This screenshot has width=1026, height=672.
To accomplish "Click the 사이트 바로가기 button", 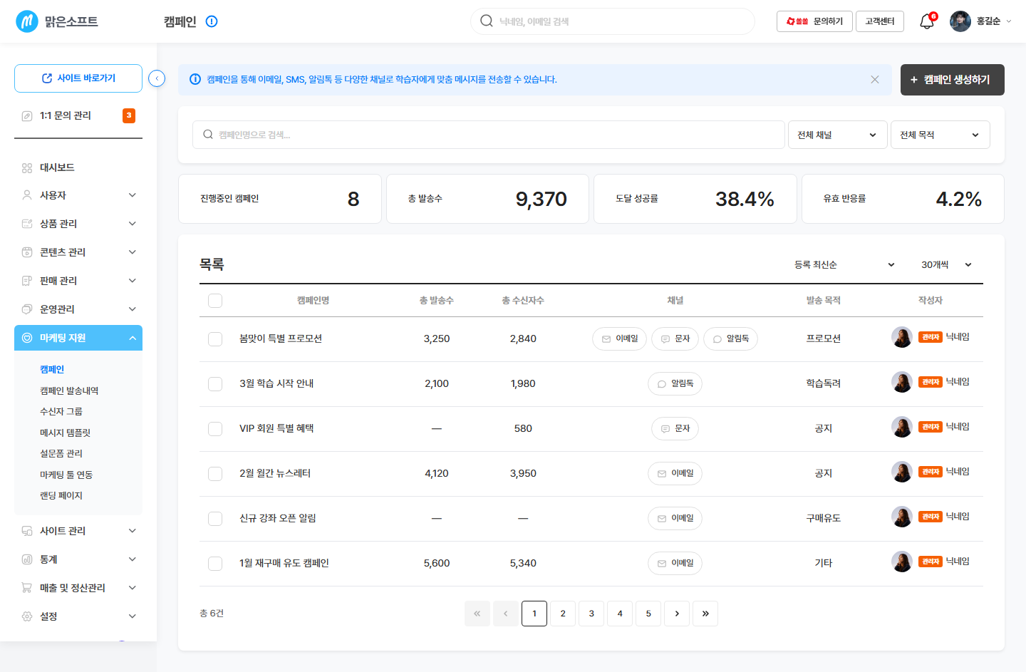I will [x=78, y=78].
